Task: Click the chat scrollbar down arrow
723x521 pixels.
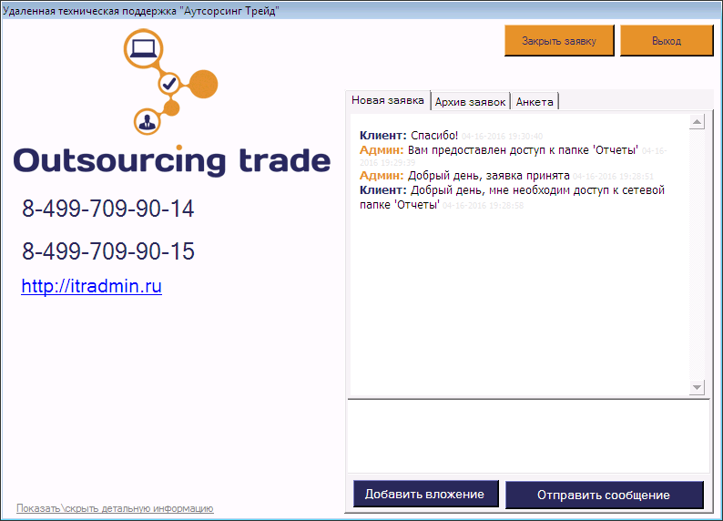Action: [x=697, y=387]
